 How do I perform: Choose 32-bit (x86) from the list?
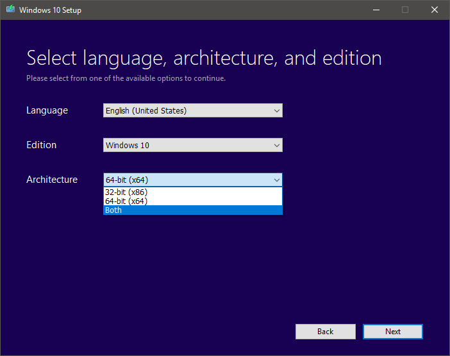coord(192,192)
